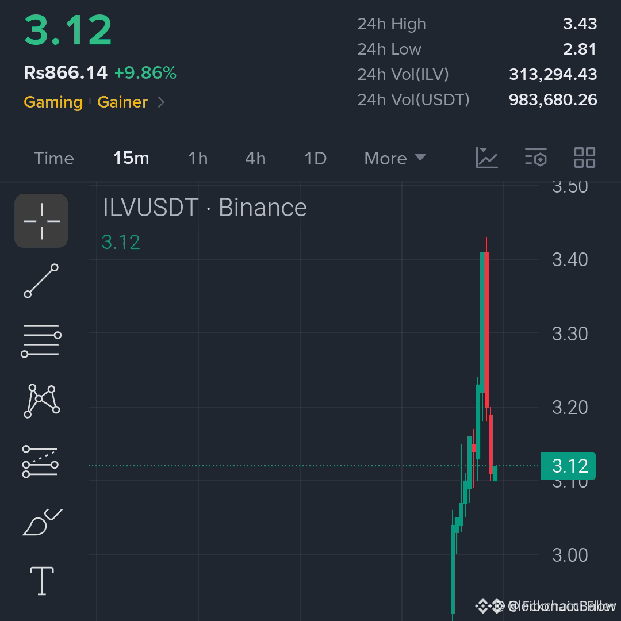621x621 pixels.
Task: Click the 3.12 current price label on axis
Action: (x=568, y=466)
